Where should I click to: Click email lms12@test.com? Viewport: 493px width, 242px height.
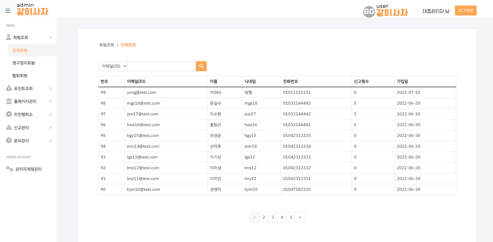tap(143, 168)
